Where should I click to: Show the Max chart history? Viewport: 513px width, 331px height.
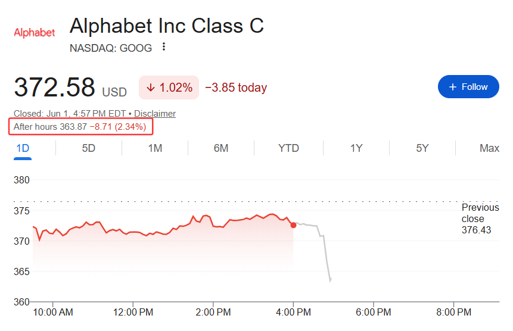pos(489,148)
